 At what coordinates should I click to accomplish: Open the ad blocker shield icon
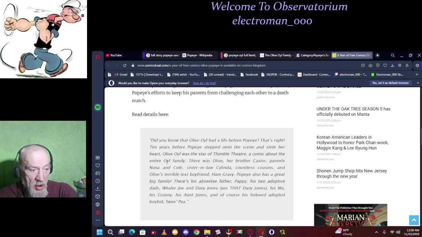[378, 66]
